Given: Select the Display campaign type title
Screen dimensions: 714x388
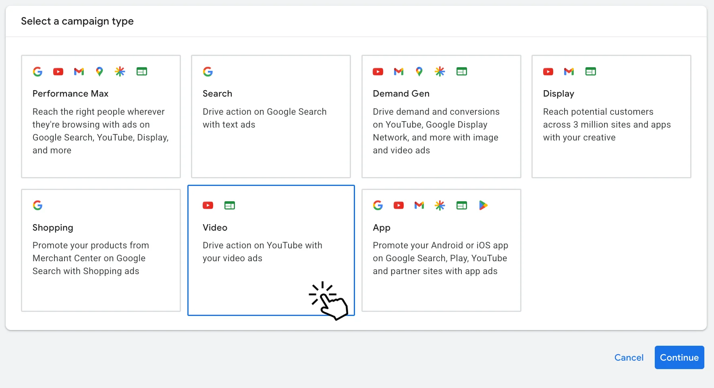Looking at the screenshot, I should (558, 94).
